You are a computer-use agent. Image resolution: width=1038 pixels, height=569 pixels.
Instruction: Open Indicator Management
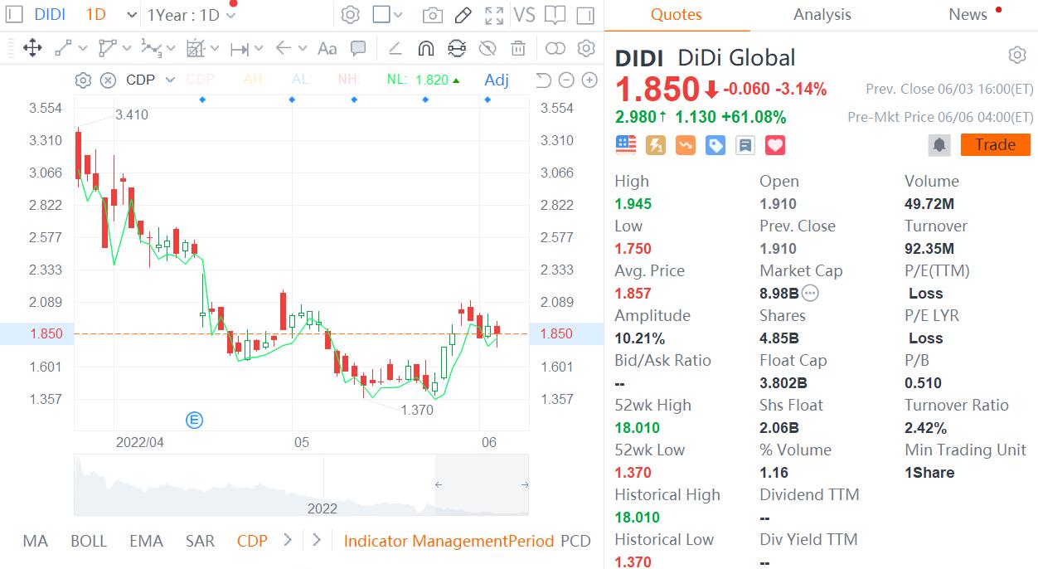(x=424, y=541)
